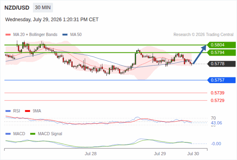Click the 9MA legend label
The image size is (237, 160).
pyautogui.click(x=37, y=111)
